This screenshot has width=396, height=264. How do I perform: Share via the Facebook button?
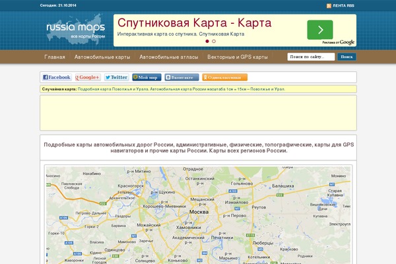point(57,77)
